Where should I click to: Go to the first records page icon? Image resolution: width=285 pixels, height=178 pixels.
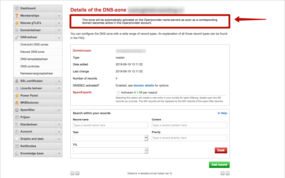point(72,173)
